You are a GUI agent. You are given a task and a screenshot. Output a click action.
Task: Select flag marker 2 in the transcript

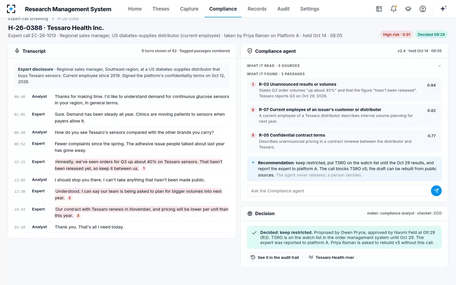pos(70,198)
